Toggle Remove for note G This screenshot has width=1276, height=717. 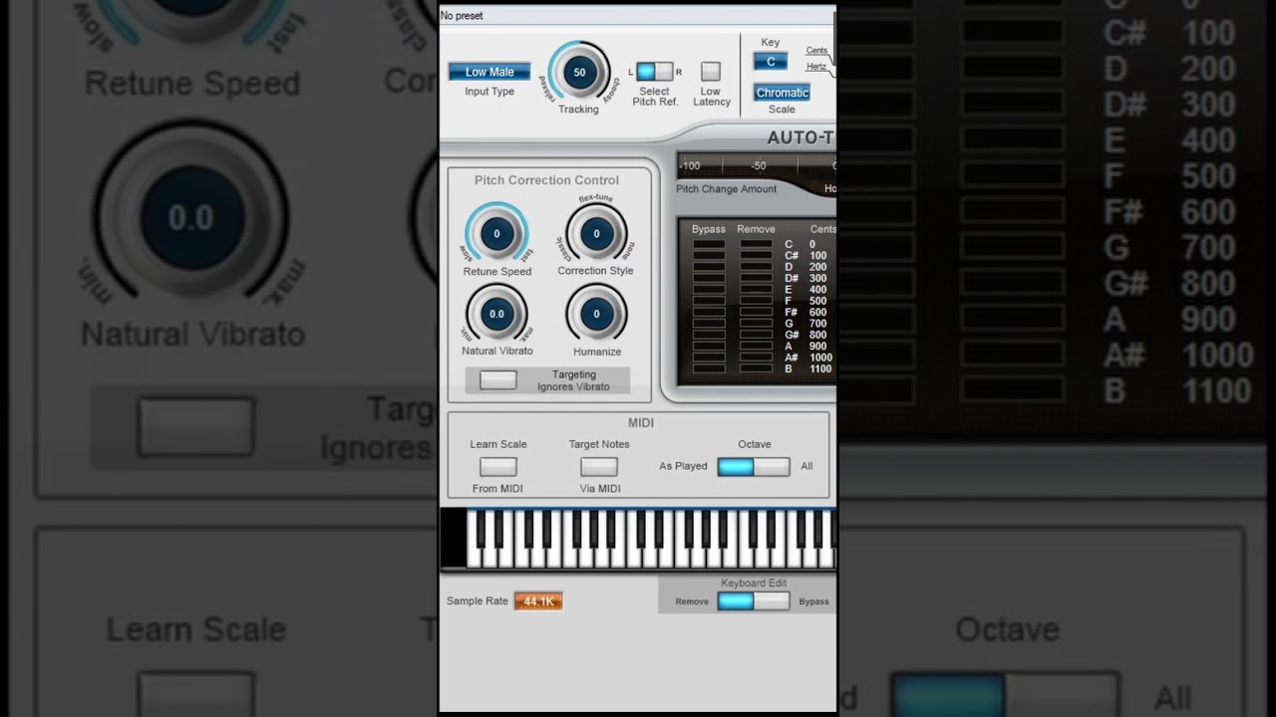pos(756,324)
